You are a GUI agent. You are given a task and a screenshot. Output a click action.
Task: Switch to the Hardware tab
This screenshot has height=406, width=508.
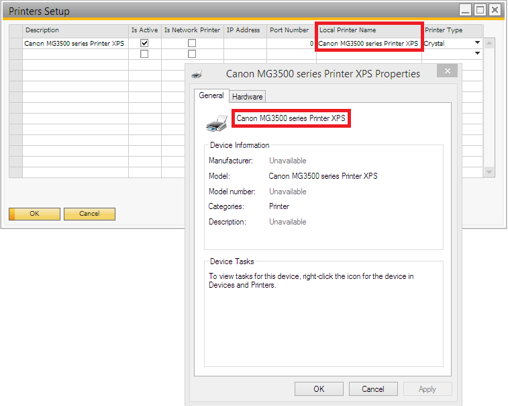[x=248, y=97]
